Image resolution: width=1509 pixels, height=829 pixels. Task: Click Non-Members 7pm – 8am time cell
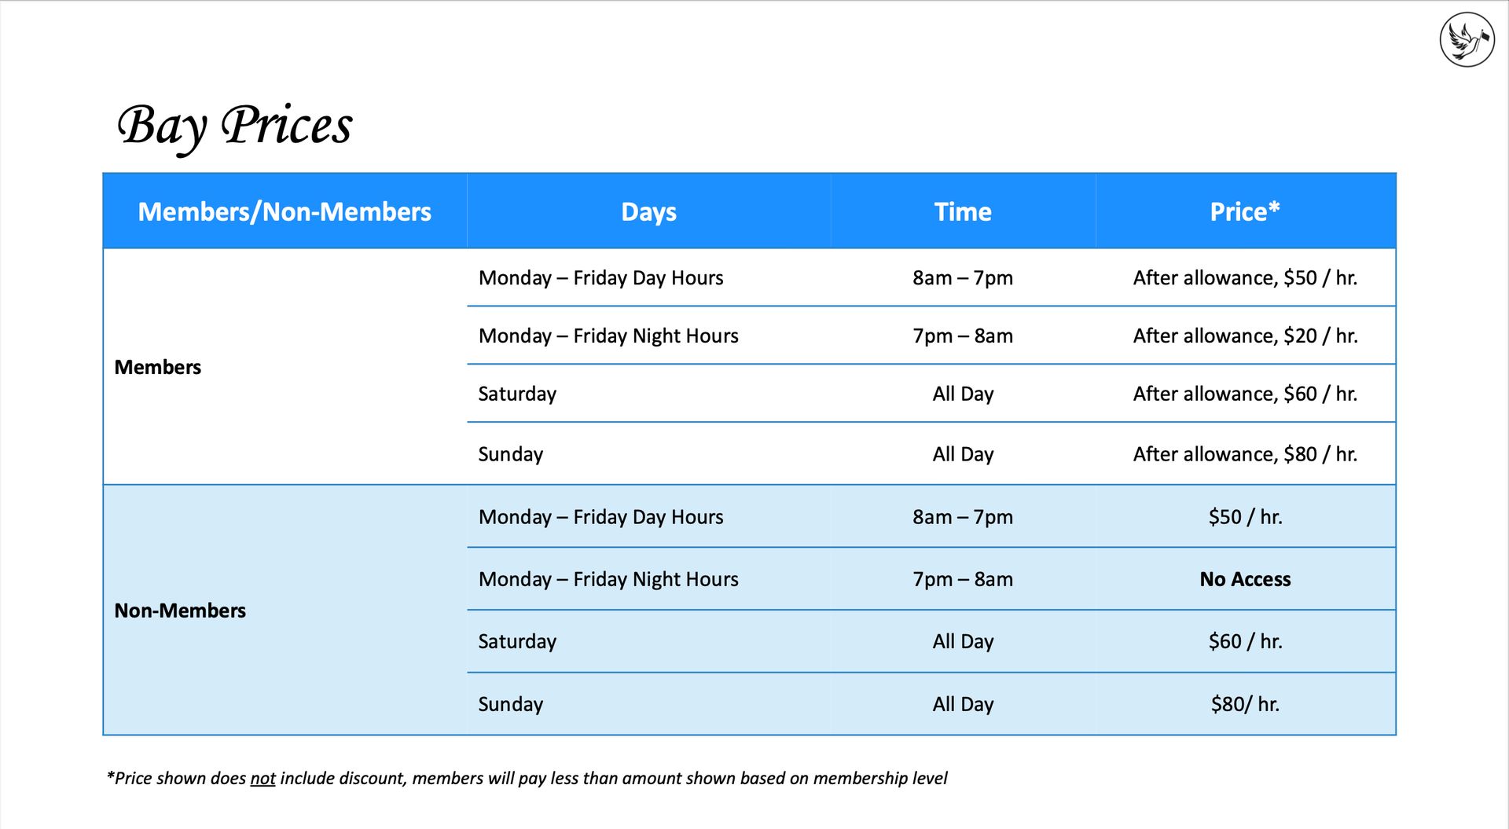(x=963, y=579)
